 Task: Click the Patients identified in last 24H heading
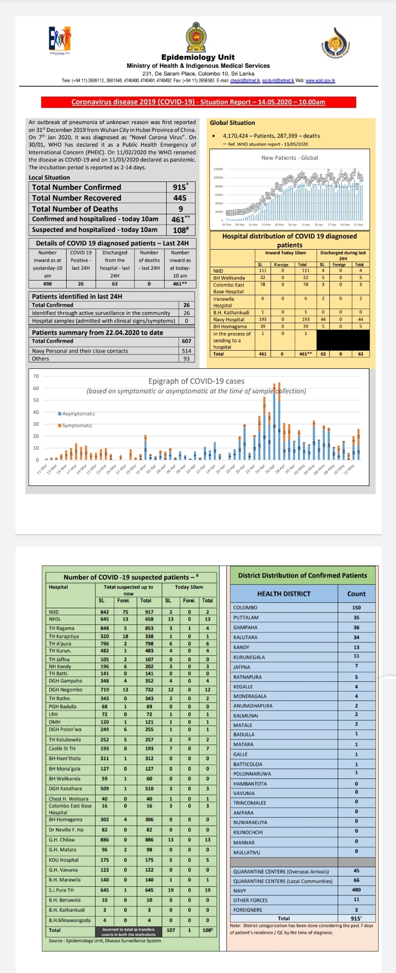click(77, 297)
